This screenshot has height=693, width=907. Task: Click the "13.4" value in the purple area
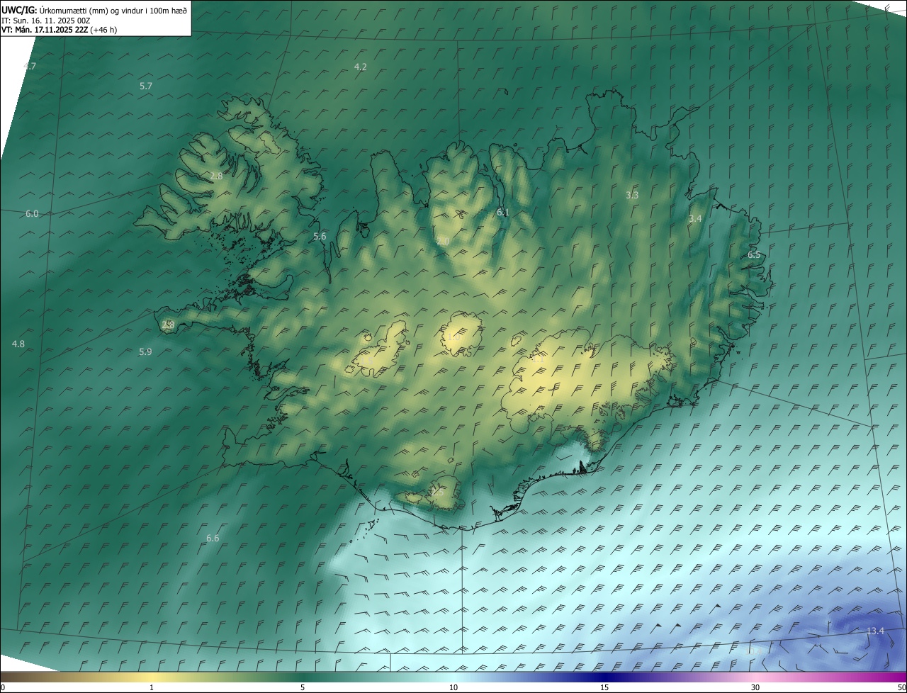point(875,631)
